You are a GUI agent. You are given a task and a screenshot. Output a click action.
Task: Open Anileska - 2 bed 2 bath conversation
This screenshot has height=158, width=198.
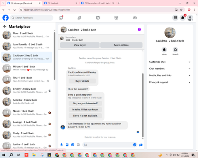pyautogui.click(x=27, y=102)
